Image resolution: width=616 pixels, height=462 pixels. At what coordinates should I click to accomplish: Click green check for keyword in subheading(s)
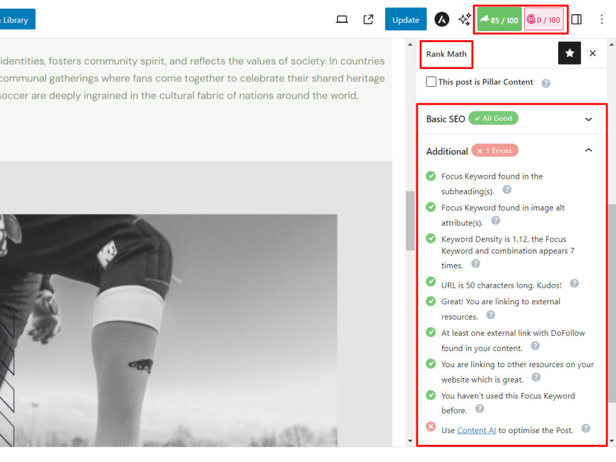[x=431, y=176]
